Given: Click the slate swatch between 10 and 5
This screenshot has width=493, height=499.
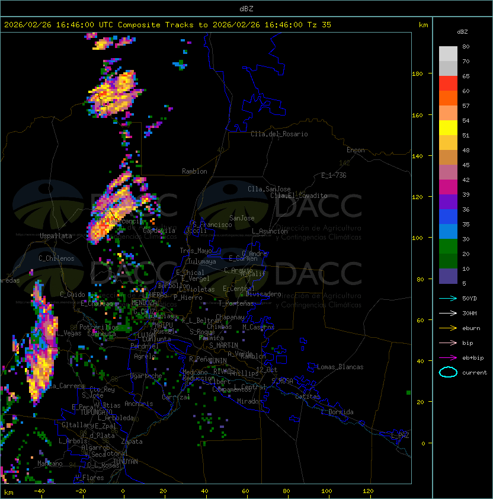Looking at the screenshot, I should click(448, 276).
